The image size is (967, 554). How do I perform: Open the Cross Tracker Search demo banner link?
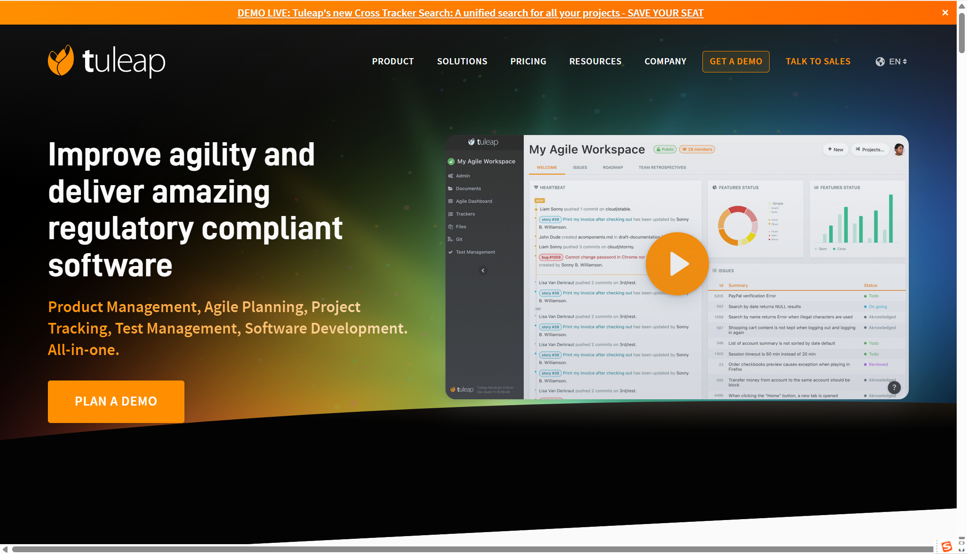point(470,13)
